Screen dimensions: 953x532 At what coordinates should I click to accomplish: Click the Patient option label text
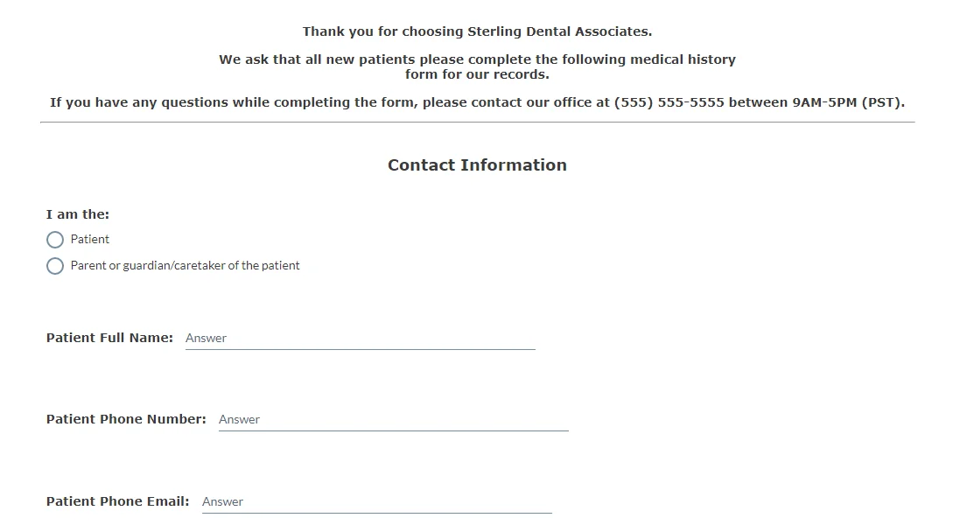tap(90, 239)
